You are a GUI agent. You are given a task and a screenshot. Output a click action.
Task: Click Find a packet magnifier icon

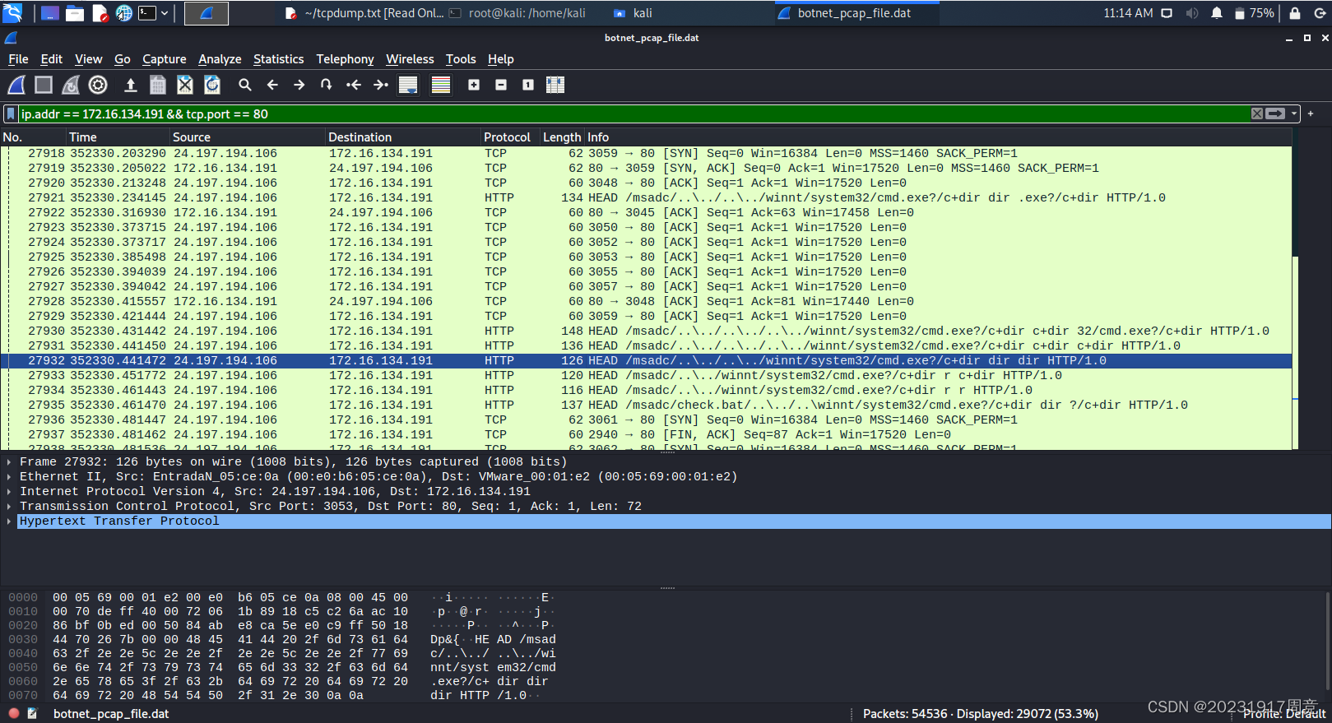pyautogui.click(x=245, y=85)
